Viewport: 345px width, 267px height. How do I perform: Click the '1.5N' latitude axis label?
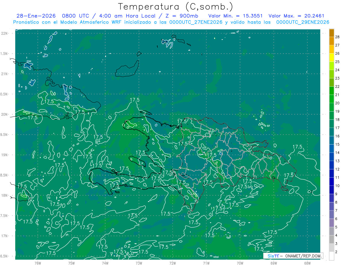point(4,54)
